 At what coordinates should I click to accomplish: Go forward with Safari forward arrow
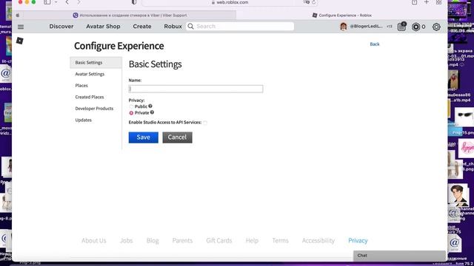tap(79, 2)
